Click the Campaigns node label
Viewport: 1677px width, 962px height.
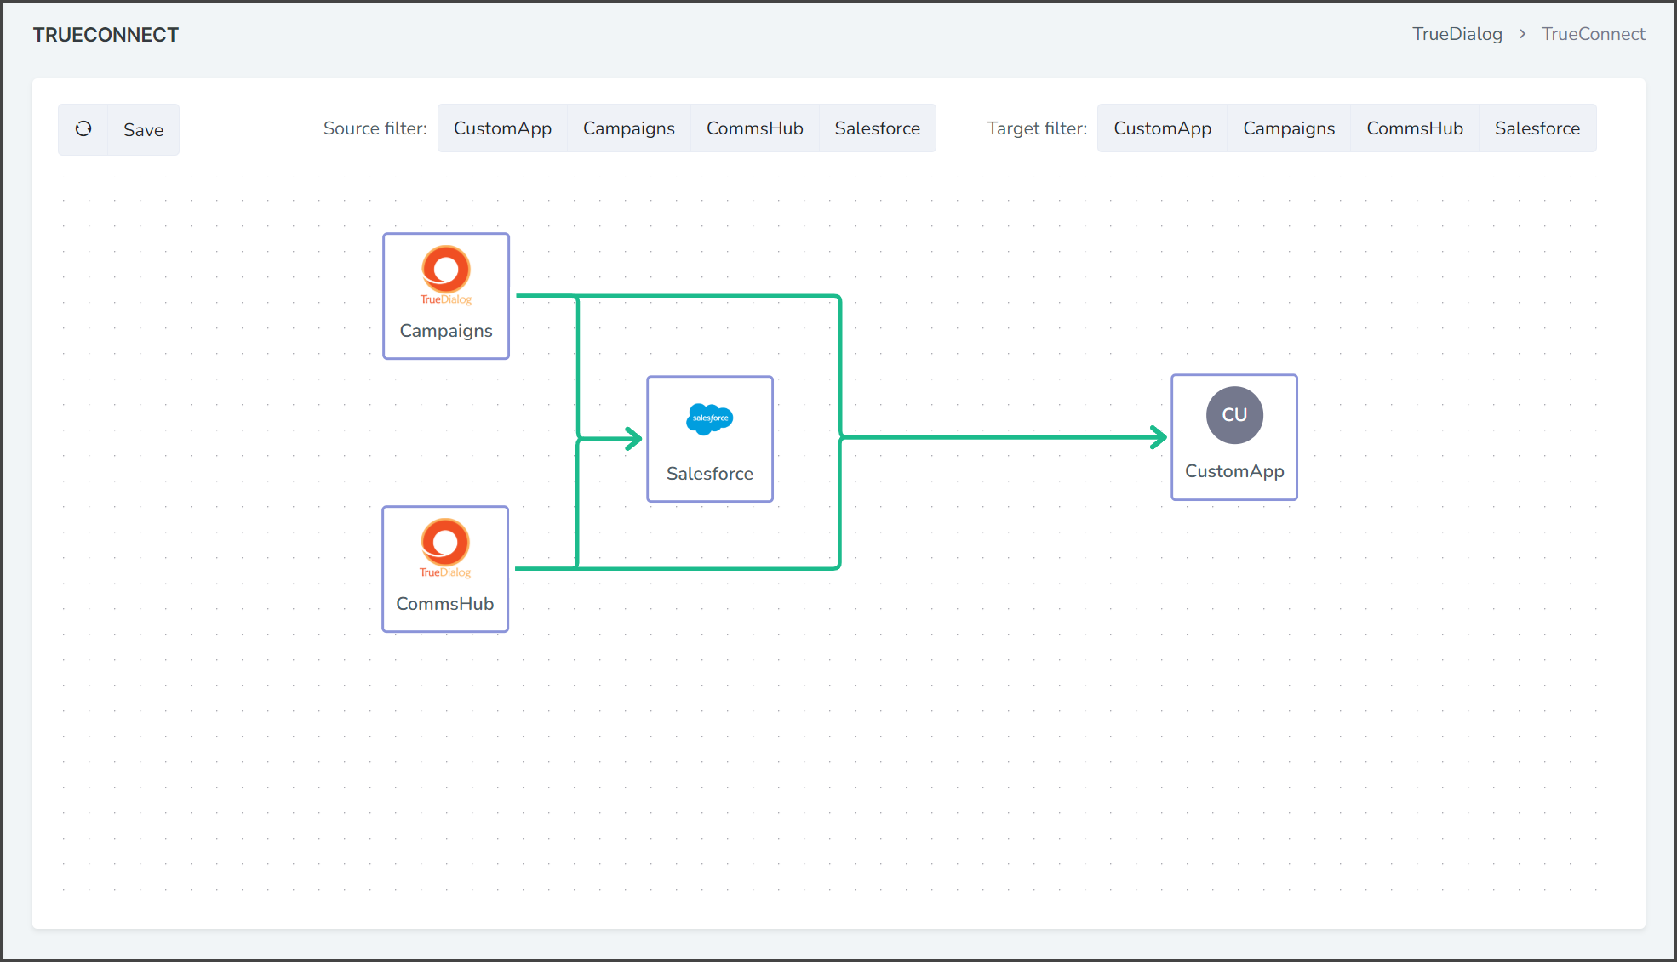pyautogui.click(x=446, y=331)
